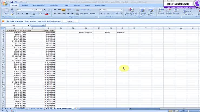Expand the General number format dropdown

pyautogui.click(x=121, y=10)
